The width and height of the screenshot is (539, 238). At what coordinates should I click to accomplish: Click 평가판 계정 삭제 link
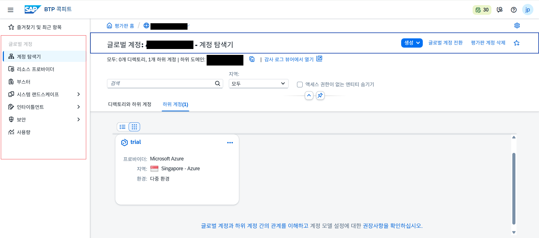(x=488, y=43)
